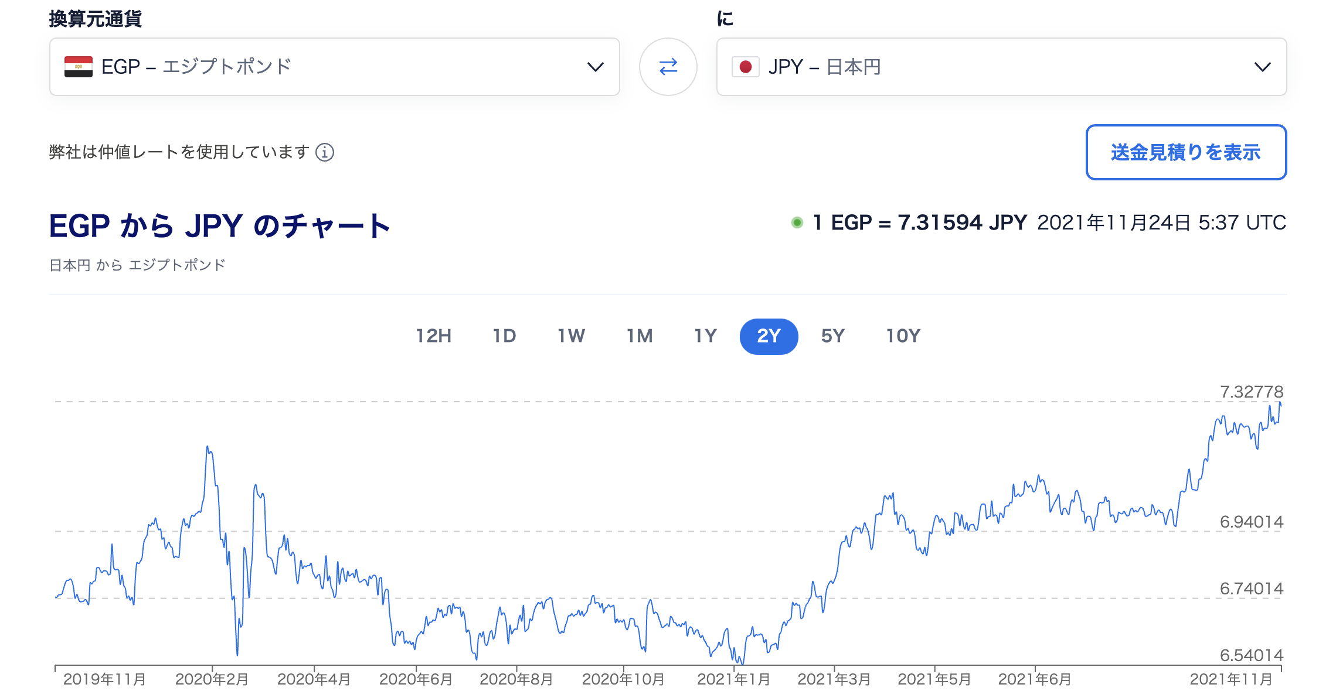Expand the EGP source currency chevron
Viewport: 1319px width, 698px height.
(596, 67)
